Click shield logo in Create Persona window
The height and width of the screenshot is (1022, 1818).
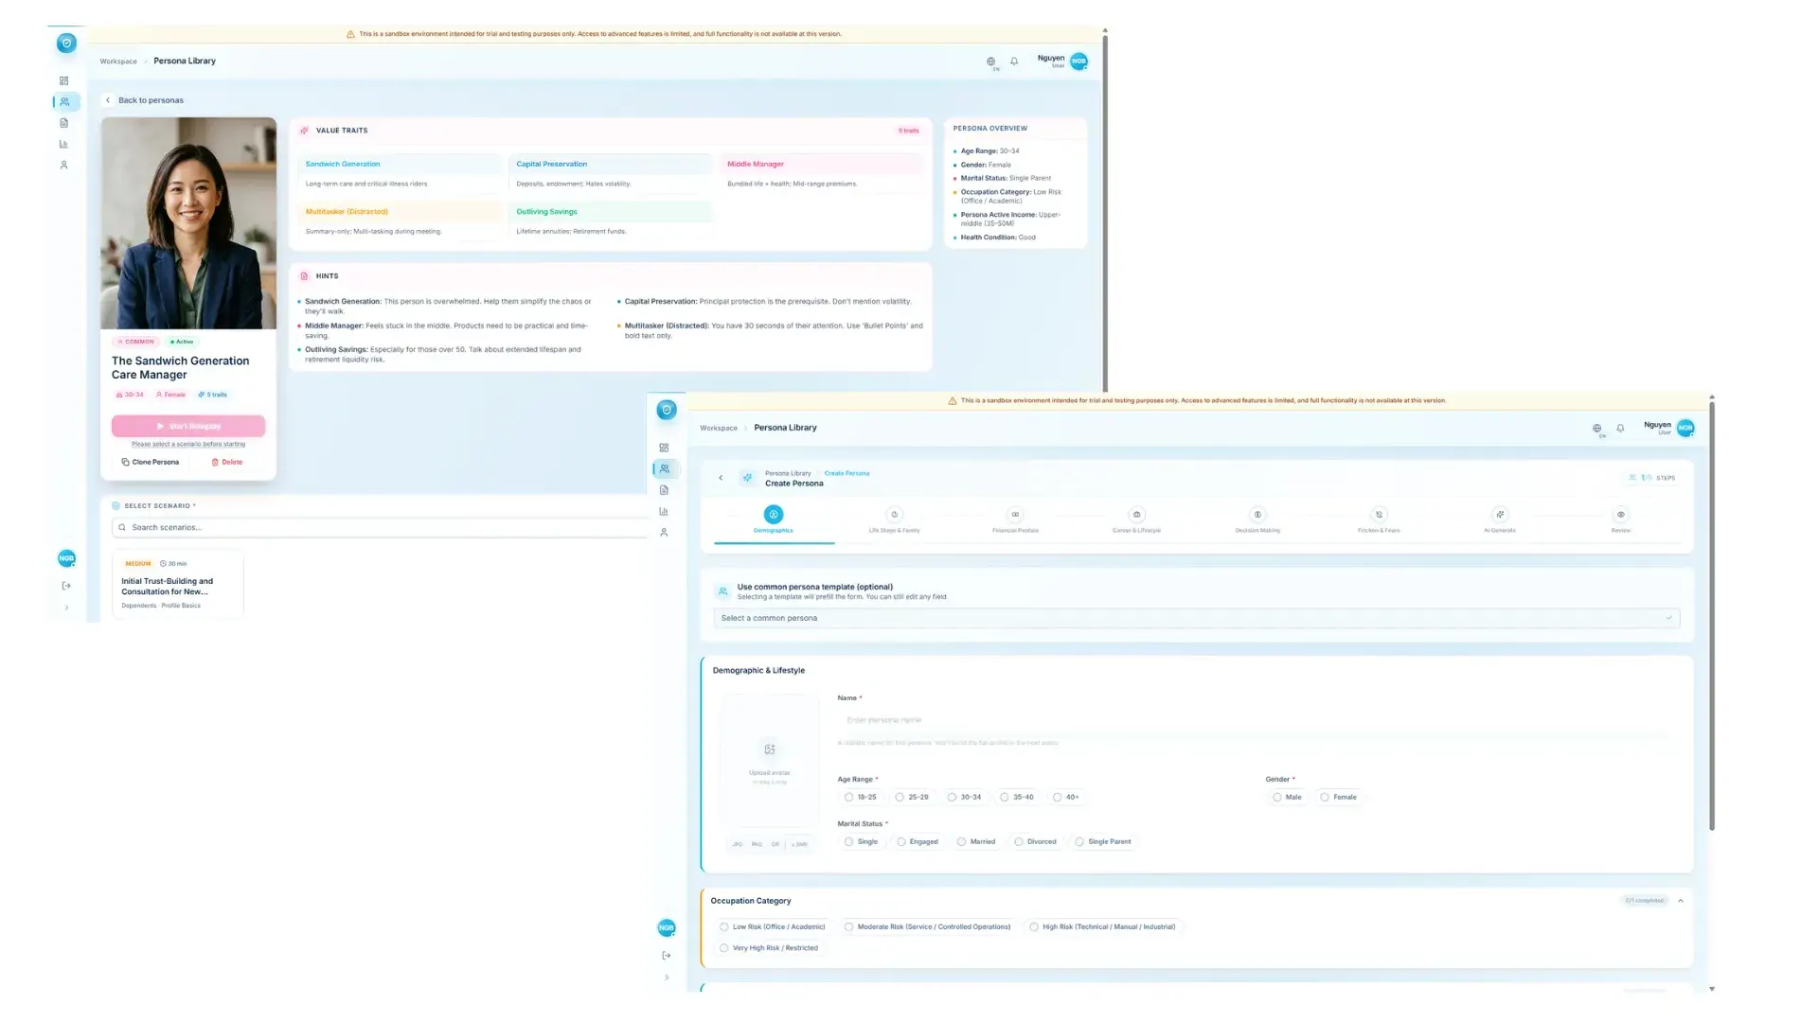click(x=667, y=410)
